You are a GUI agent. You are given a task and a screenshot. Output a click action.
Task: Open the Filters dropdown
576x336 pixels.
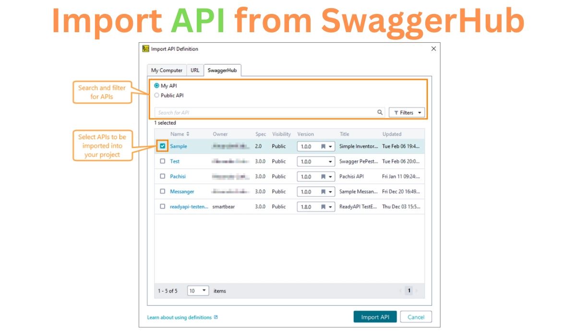407,112
